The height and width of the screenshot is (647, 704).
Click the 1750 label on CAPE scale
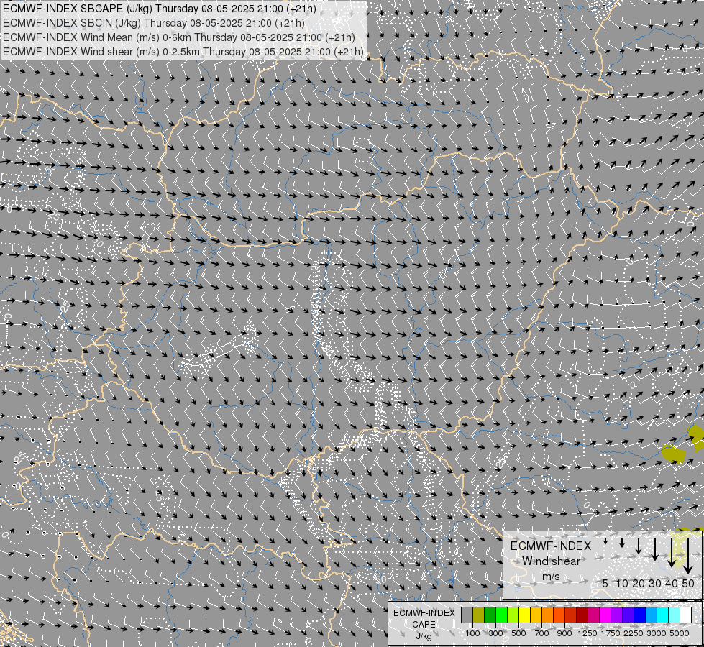click(611, 633)
